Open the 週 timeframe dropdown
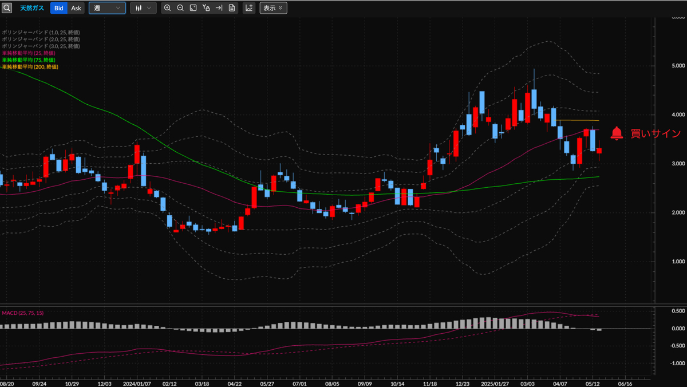687x387 pixels. click(107, 8)
